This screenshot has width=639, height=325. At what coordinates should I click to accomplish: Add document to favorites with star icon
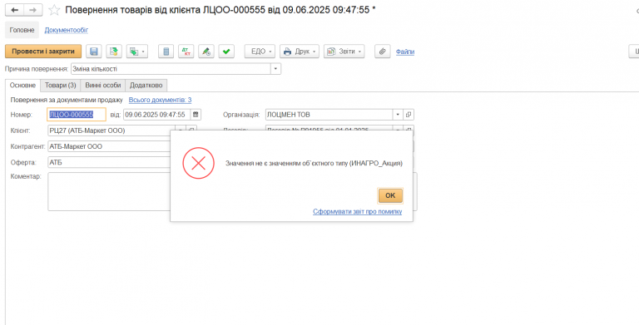54,10
